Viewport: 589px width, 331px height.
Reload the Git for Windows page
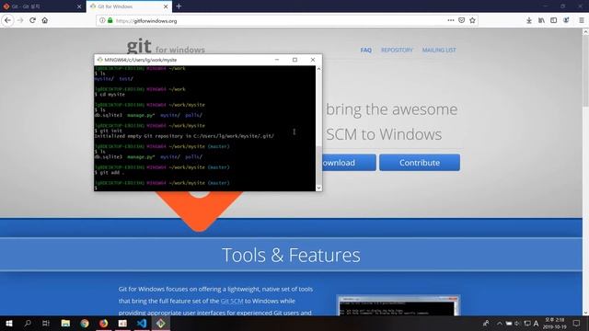coord(33,20)
